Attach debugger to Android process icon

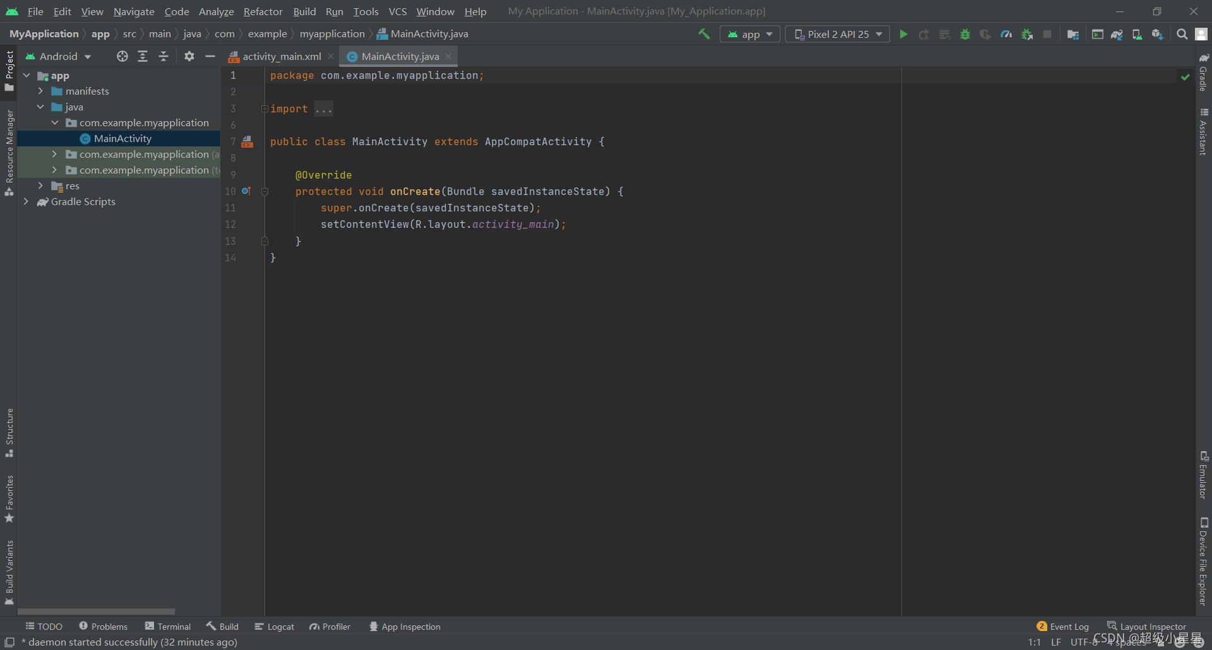coord(1027,34)
